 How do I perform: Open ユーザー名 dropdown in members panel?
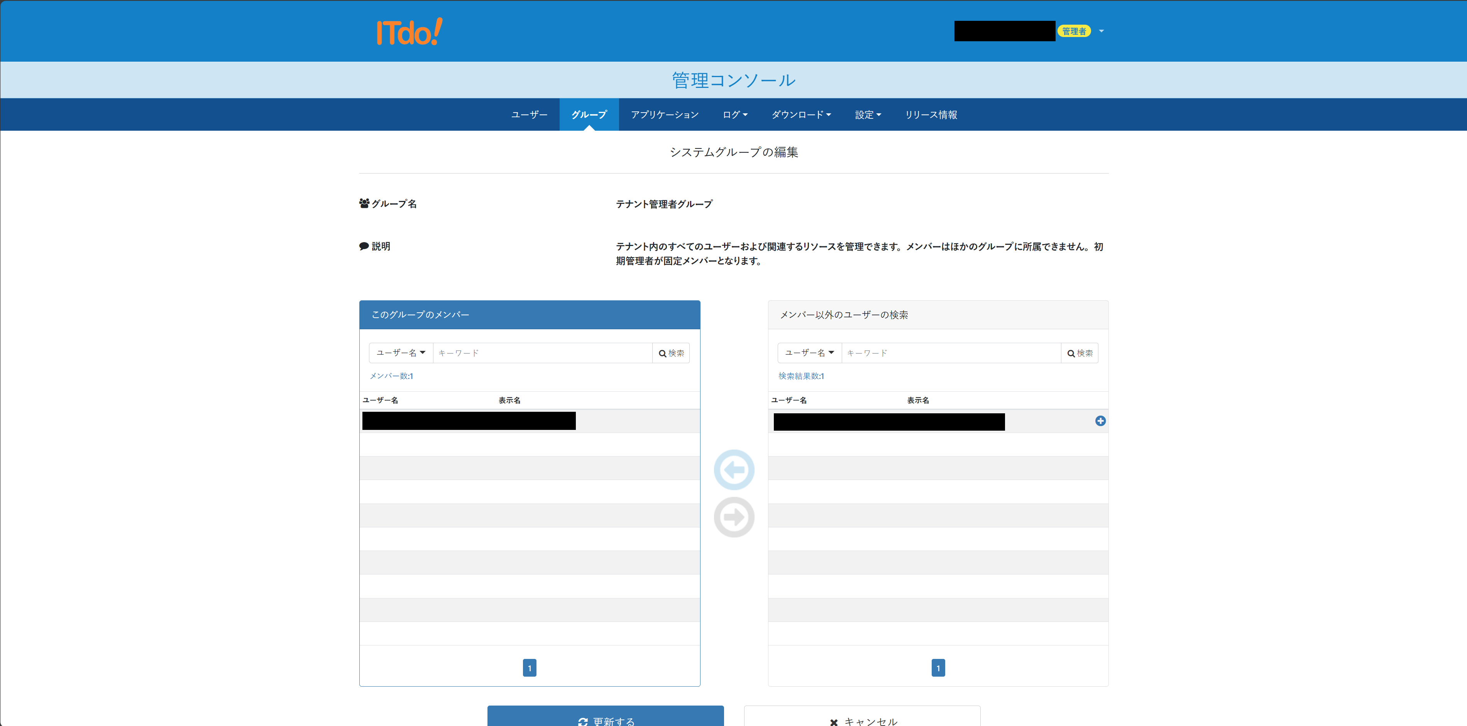pyautogui.click(x=401, y=353)
